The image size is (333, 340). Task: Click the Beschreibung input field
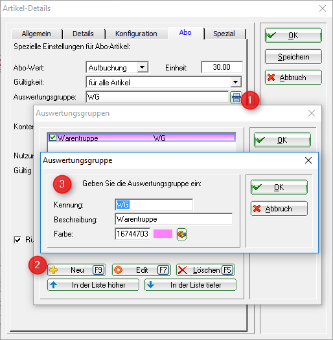(174, 219)
